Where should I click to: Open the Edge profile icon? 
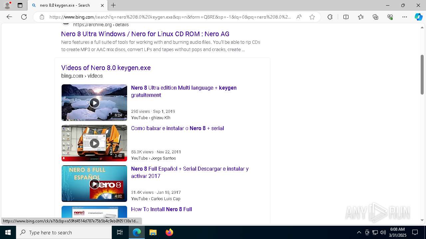tap(7, 5)
